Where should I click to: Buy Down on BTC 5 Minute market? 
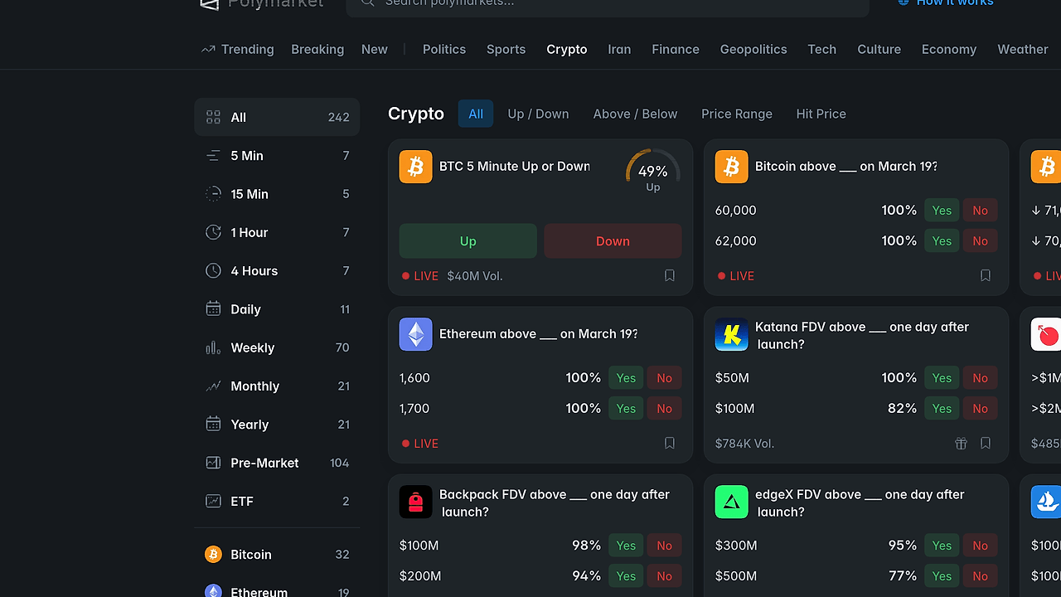pos(613,240)
